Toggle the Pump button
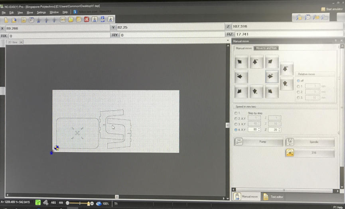The width and height of the screenshot is (345, 209). click(x=258, y=142)
